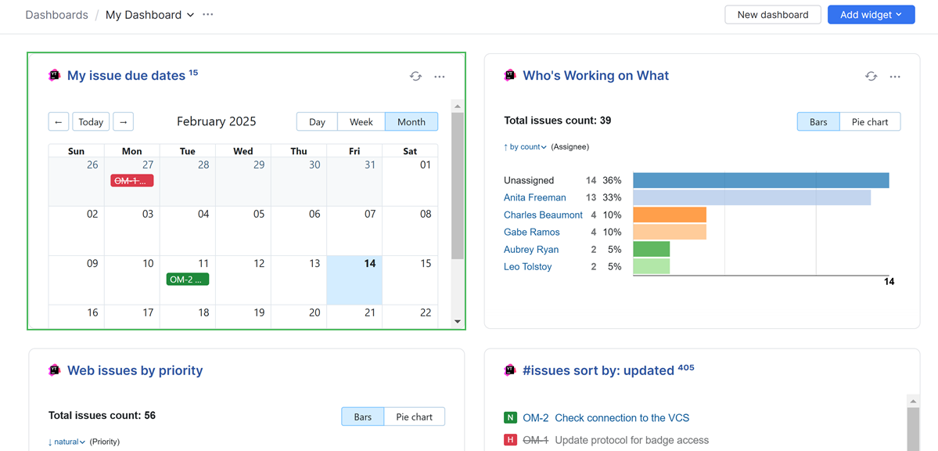
Task: Open options menu of My issue due dates widget
Action: pyautogui.click(x=439, y=76)
